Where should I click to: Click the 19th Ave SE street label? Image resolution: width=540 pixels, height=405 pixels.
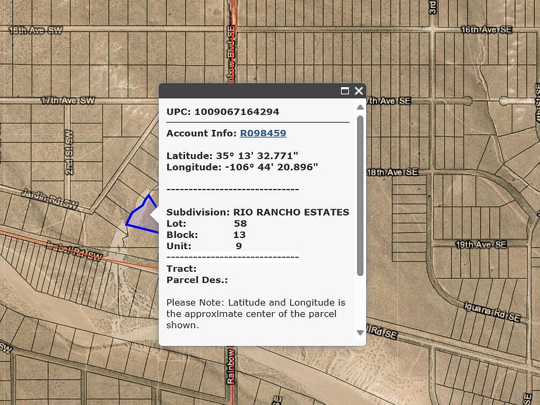481,245
